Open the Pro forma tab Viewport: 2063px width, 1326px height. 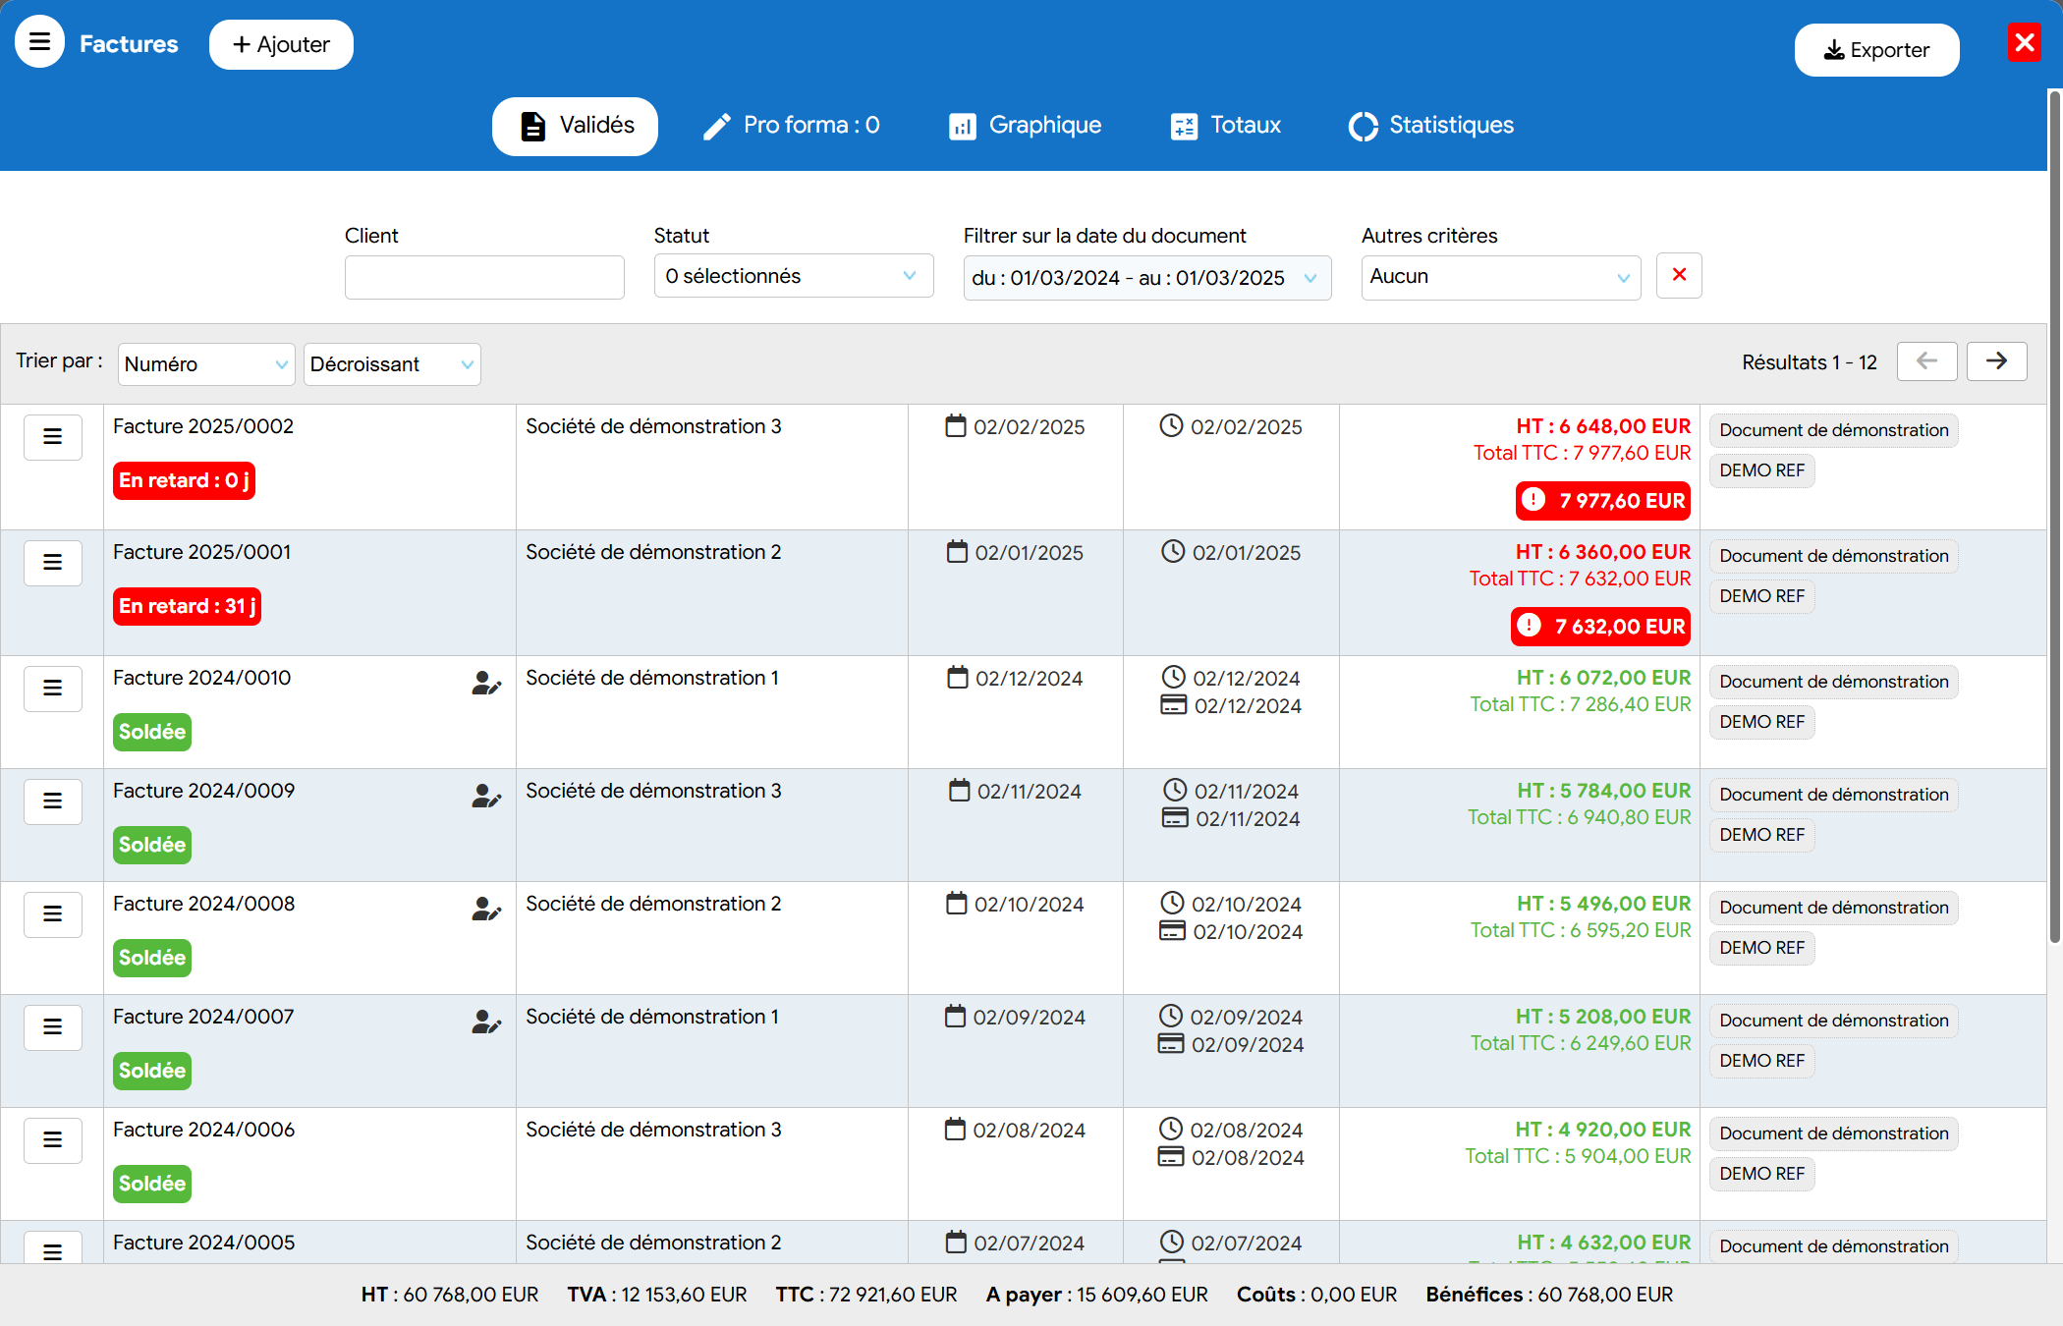(x=792, y=126)
